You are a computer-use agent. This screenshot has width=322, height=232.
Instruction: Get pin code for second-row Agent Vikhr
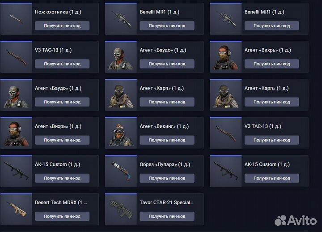pyautogui.click(x=272, y=64)
